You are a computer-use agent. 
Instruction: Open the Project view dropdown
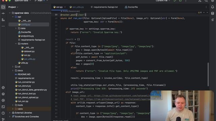tap(13, 7)
